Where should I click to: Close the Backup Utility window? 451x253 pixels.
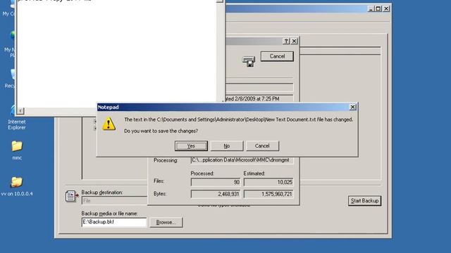pyautogui.click(x=386, y=9)
